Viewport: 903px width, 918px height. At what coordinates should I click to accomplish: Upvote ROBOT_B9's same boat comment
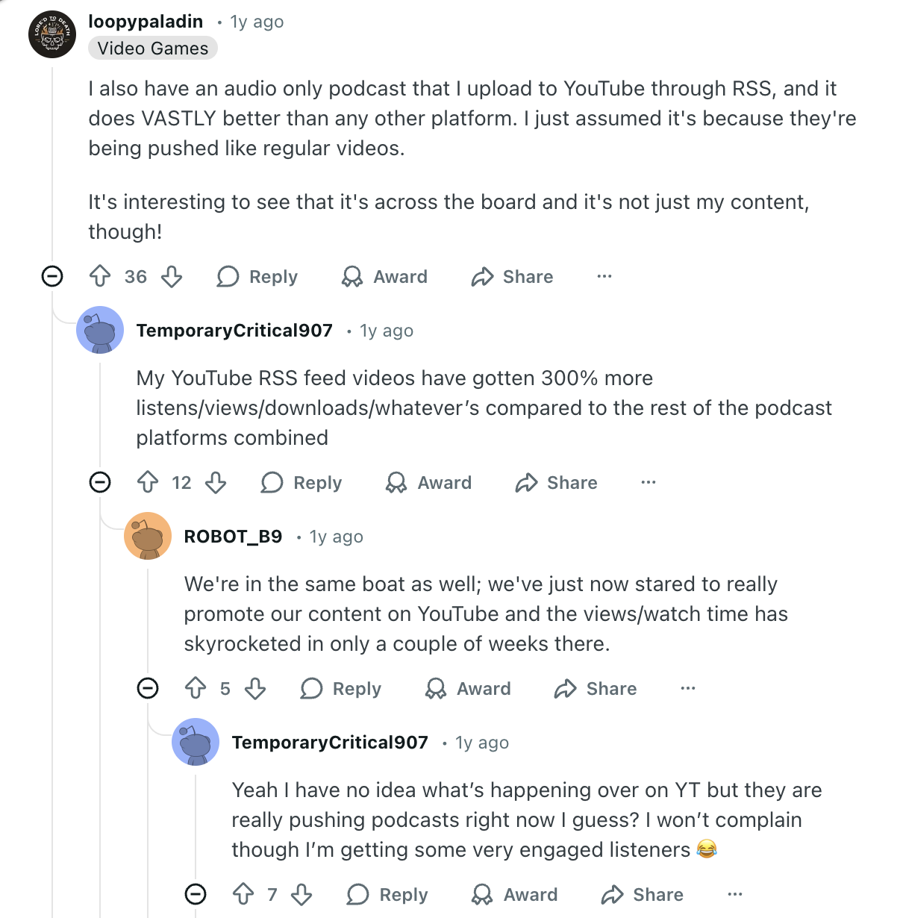196,689
